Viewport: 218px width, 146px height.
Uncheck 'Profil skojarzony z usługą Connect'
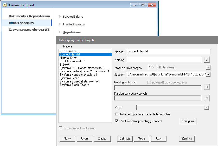(117, 121)
